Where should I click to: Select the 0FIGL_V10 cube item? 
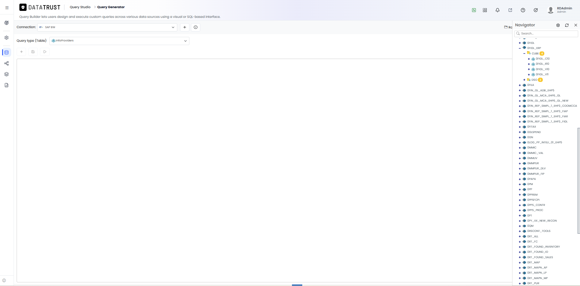coord(542,69)
